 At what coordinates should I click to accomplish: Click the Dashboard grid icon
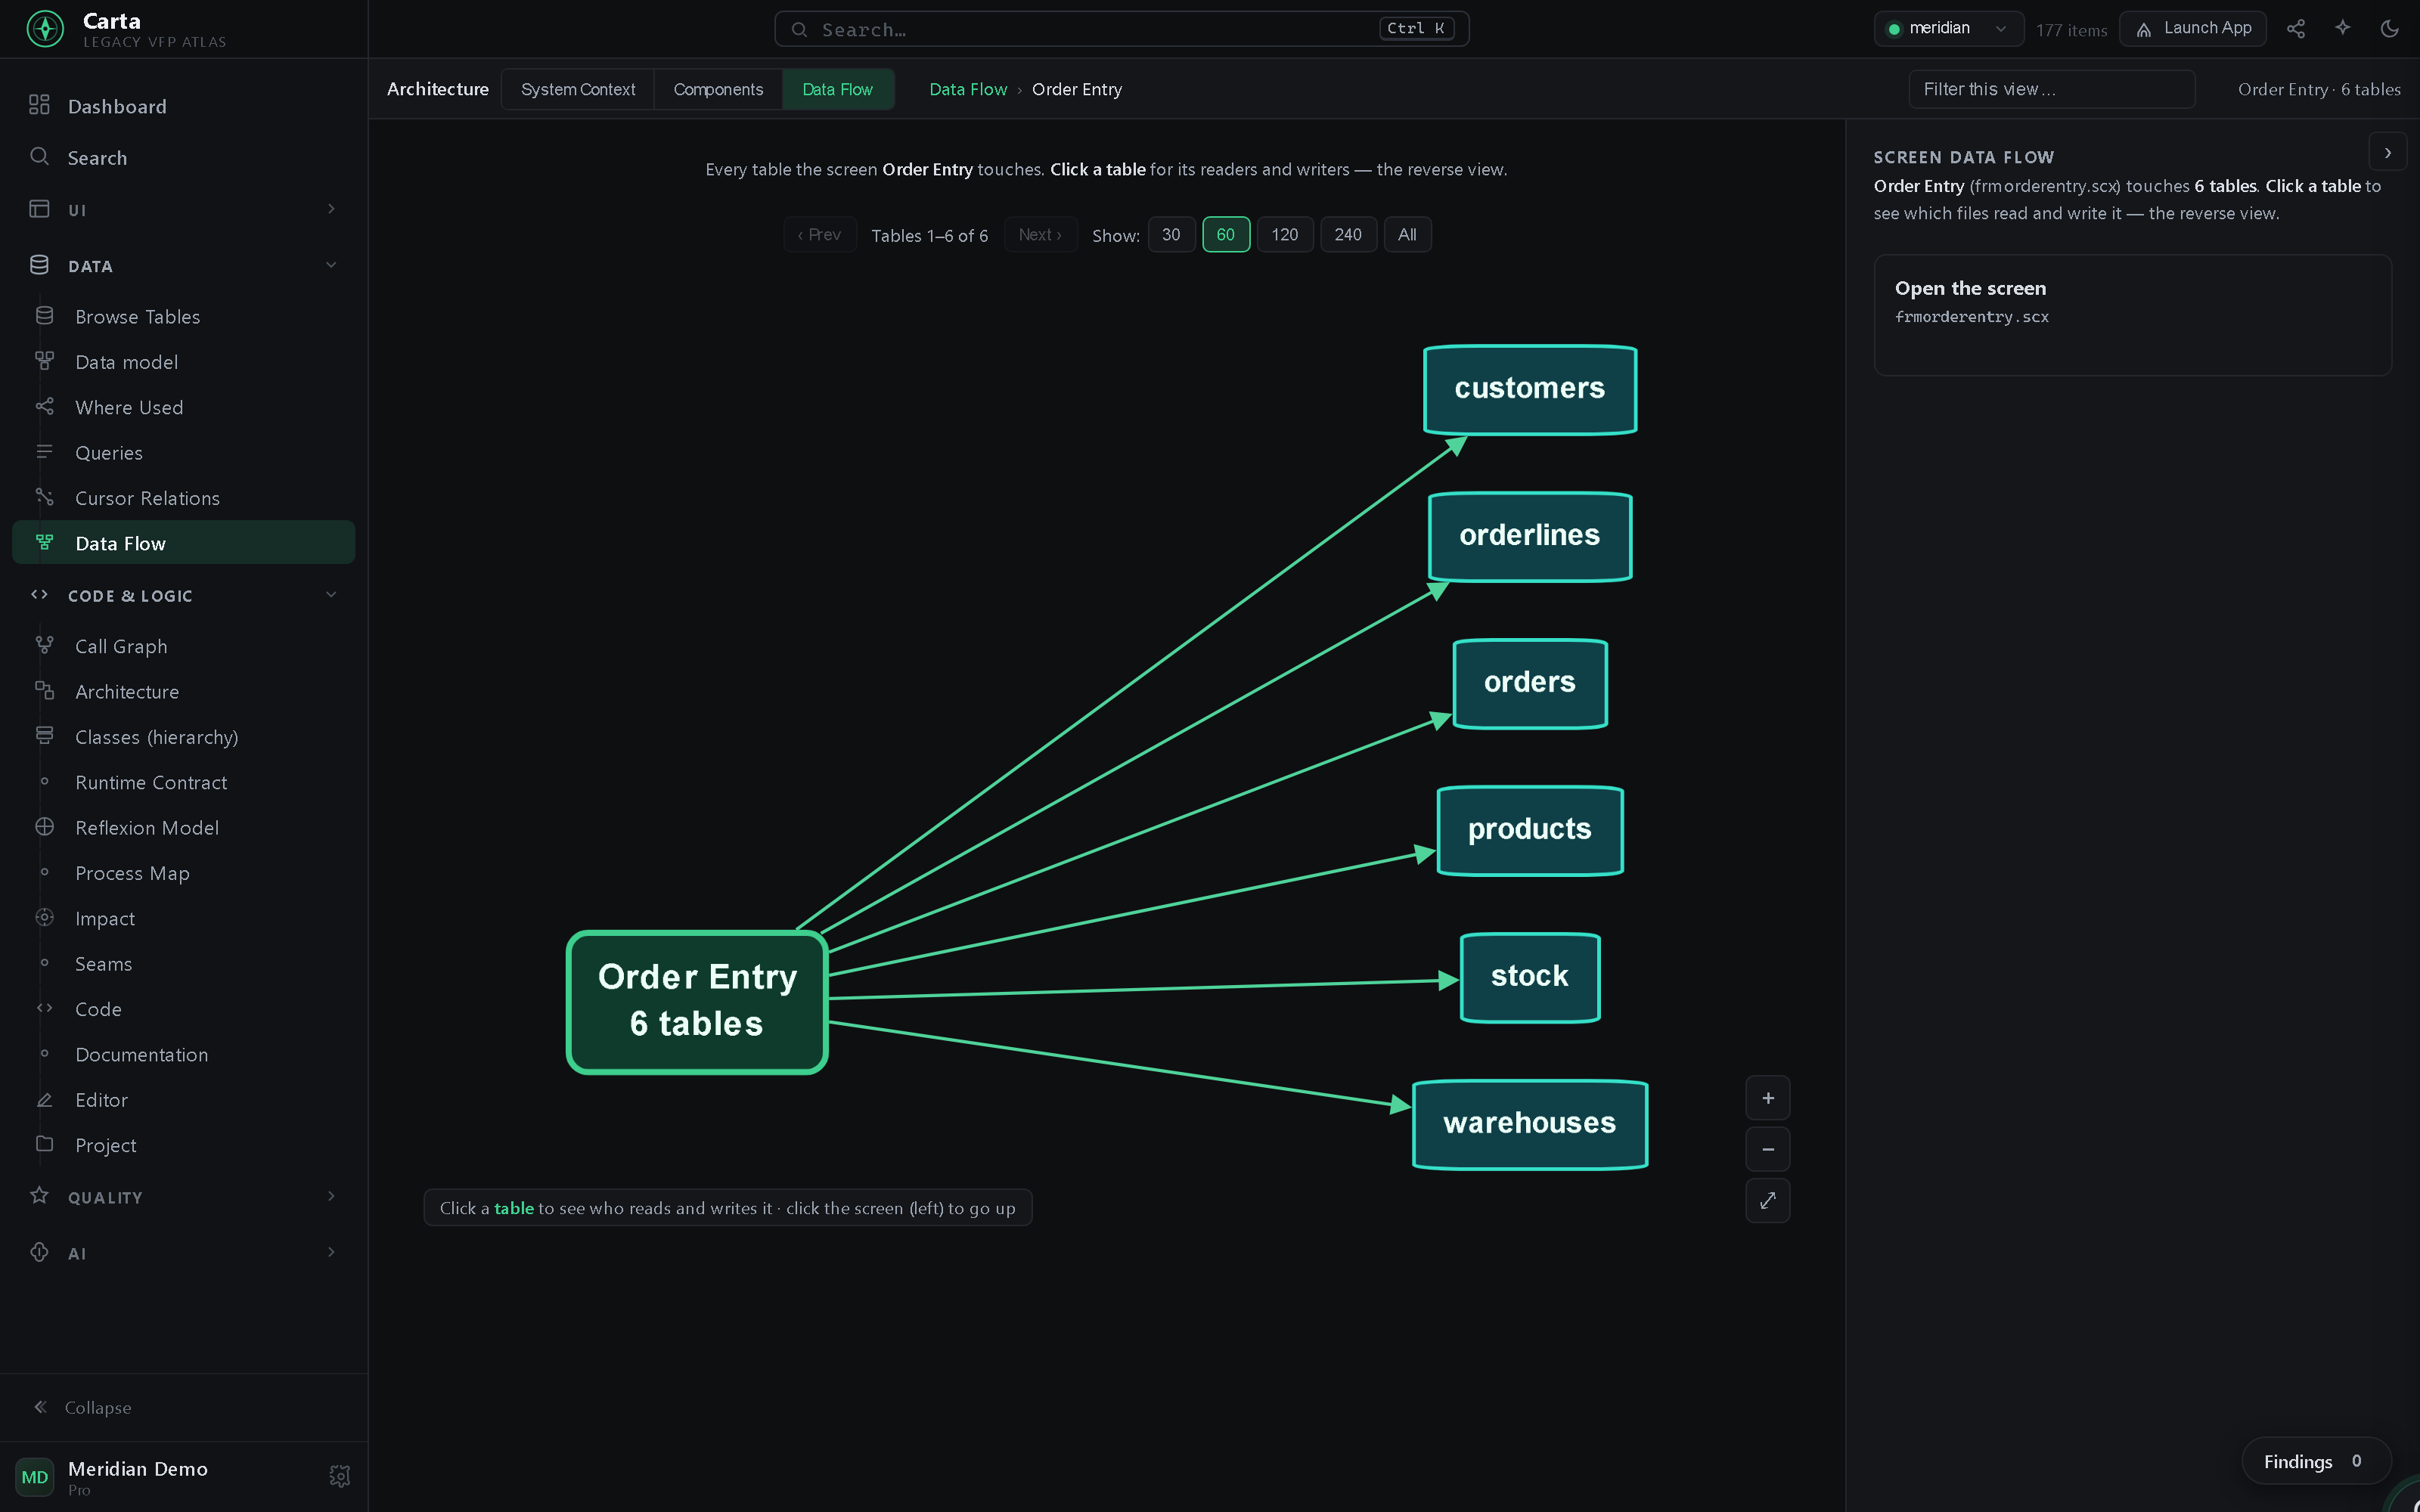tap(39, 105)
